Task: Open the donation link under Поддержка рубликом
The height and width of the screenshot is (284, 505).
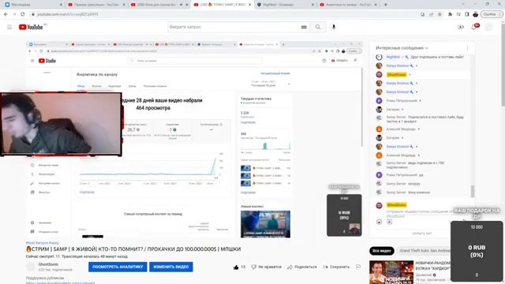Action: [60, 282]
